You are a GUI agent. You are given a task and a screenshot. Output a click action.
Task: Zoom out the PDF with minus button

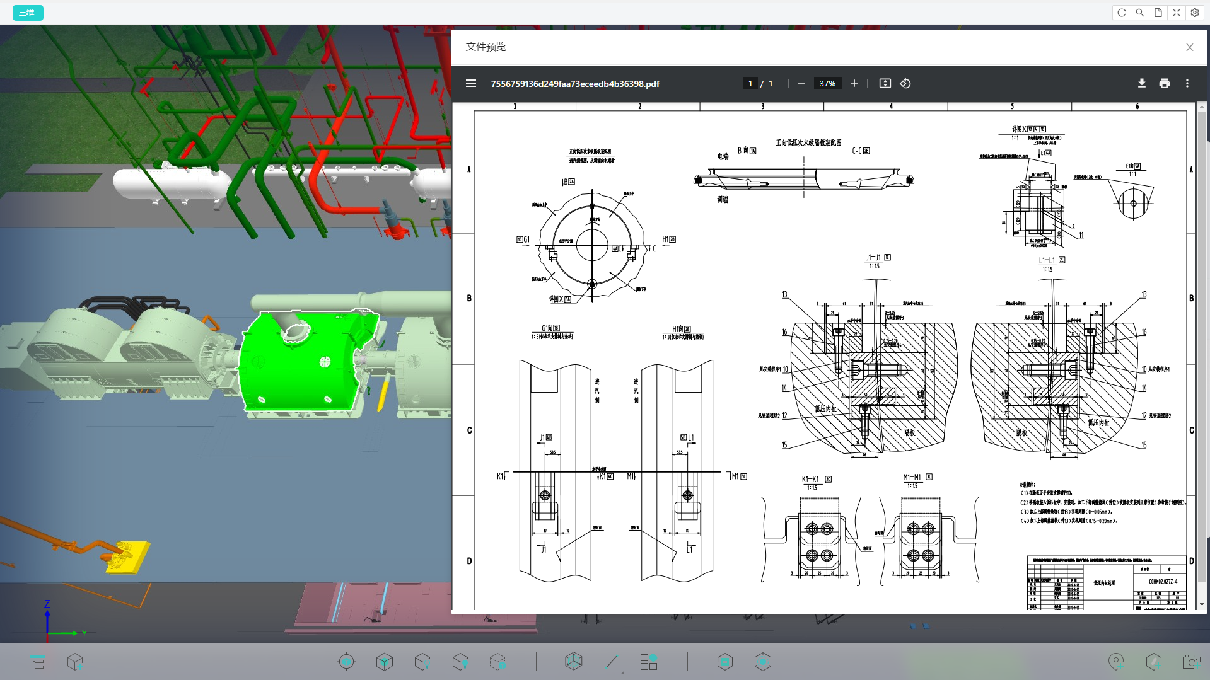(801, 83)
